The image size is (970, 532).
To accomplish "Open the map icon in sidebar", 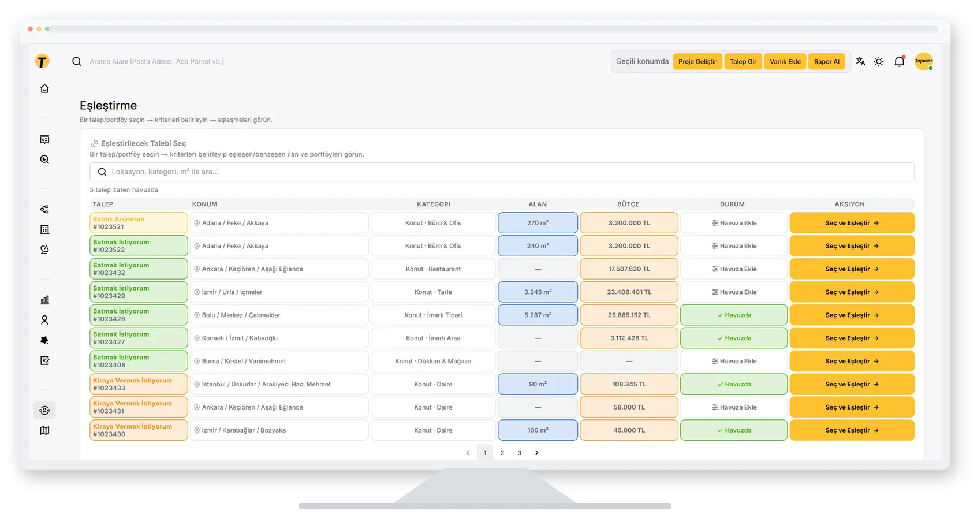I will 44,430.
